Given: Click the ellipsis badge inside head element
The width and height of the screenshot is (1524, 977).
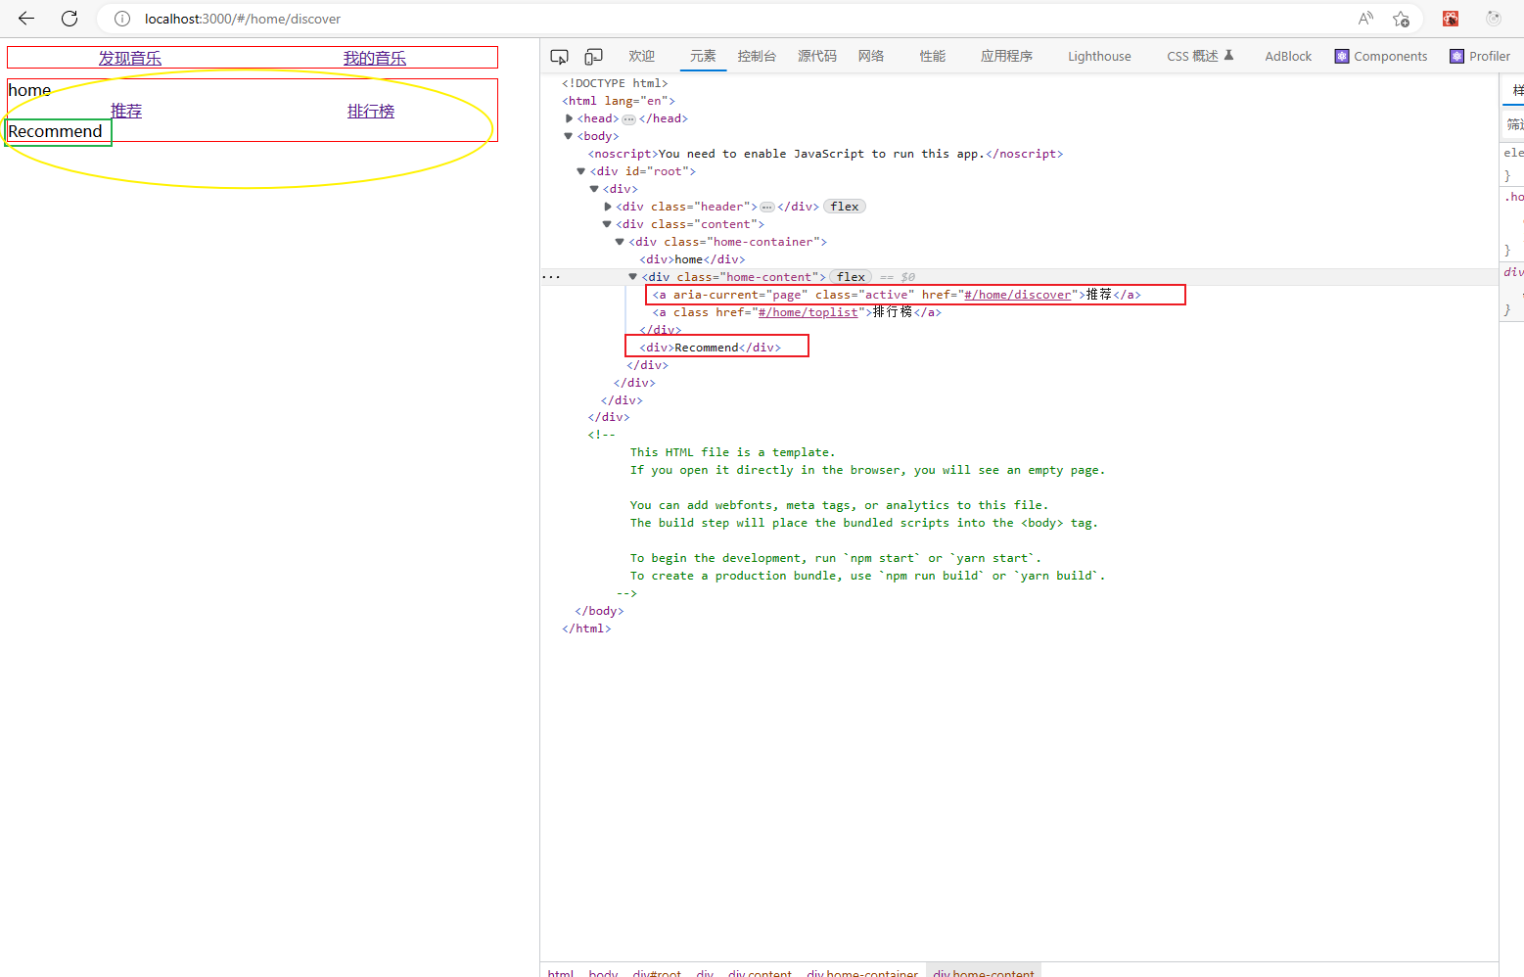Looking at the screenshot, I should click(x=628, y=119).
